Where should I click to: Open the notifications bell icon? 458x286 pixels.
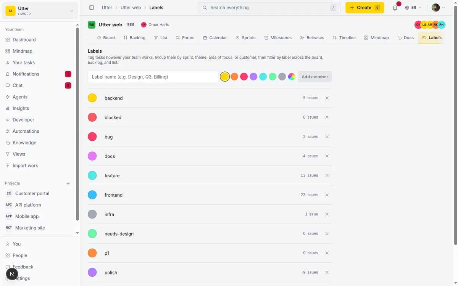coord(395,8)
